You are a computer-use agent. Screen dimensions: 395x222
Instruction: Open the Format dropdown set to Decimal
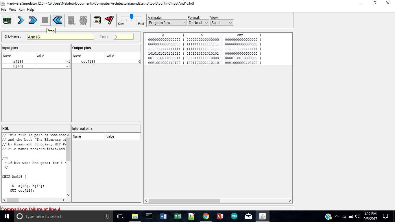(198, 23)
